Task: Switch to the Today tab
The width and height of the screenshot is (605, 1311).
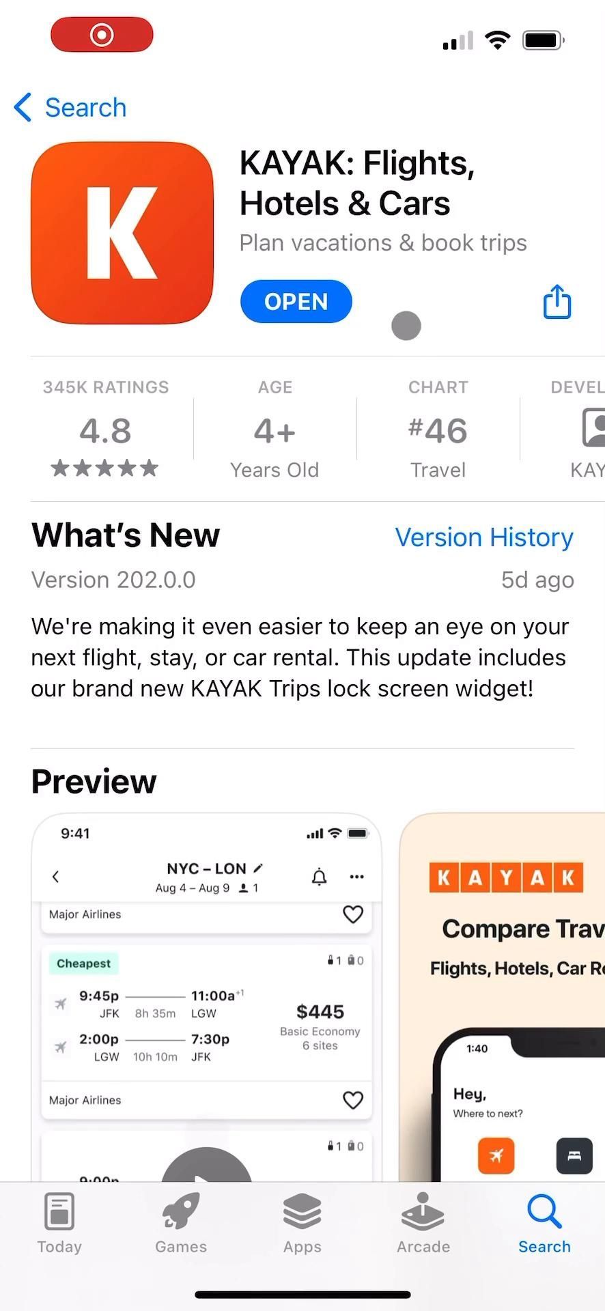Action: [x=59, y=1224]
